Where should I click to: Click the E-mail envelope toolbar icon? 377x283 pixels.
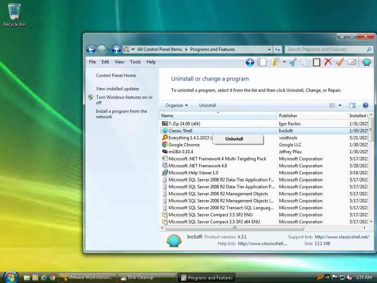point(352,62)
